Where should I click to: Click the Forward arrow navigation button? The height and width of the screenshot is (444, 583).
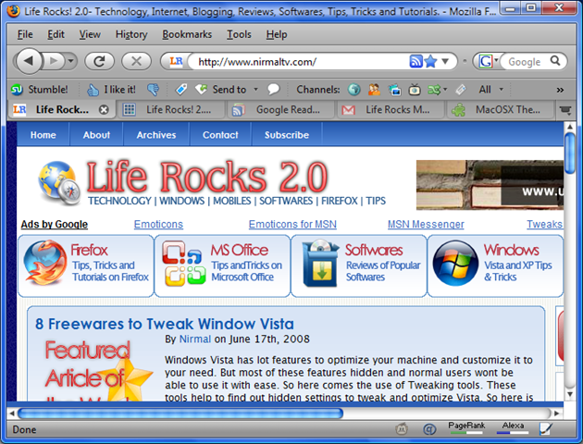point(53,60)
